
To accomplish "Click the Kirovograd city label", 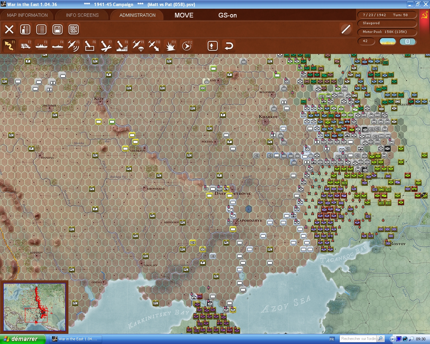I will [156, 189].
